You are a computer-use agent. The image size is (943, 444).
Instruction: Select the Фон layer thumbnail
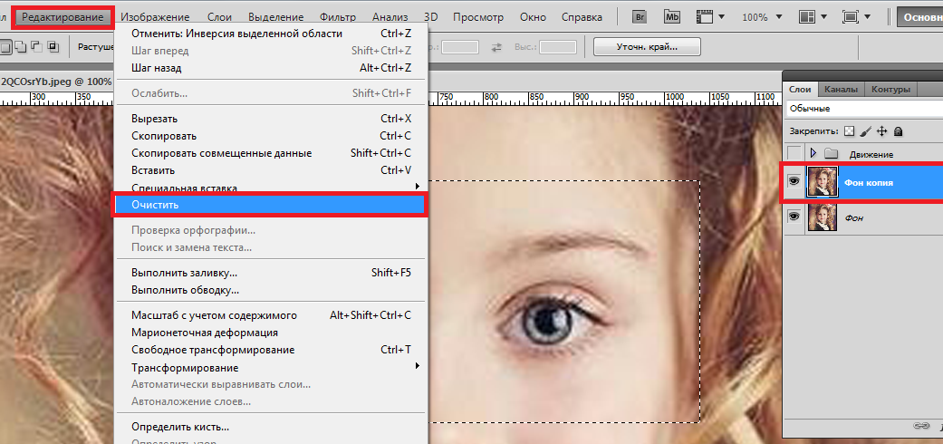(823, 217)
